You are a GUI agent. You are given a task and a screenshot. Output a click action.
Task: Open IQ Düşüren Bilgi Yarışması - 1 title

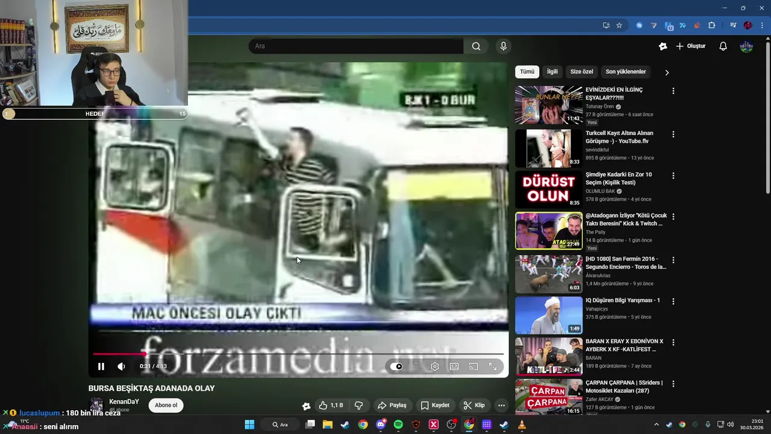click(623, 300)
